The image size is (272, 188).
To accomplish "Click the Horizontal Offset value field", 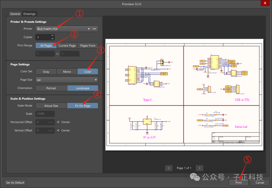I will point(45,122).
